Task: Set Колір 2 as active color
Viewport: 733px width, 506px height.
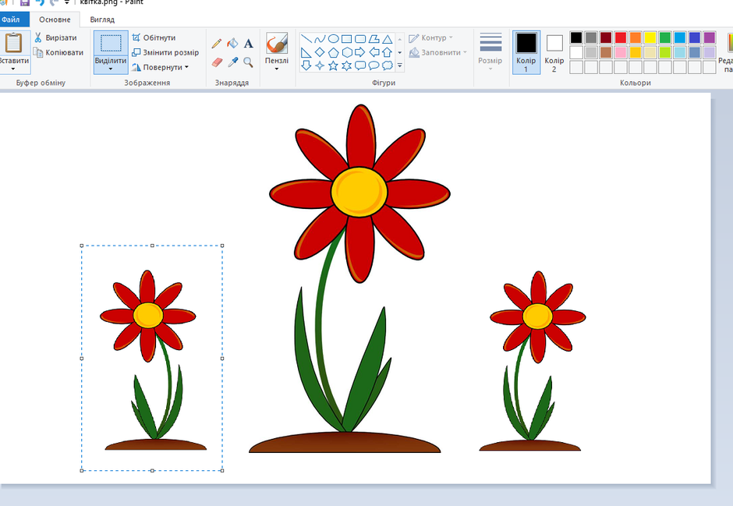Action: point(554,52)
